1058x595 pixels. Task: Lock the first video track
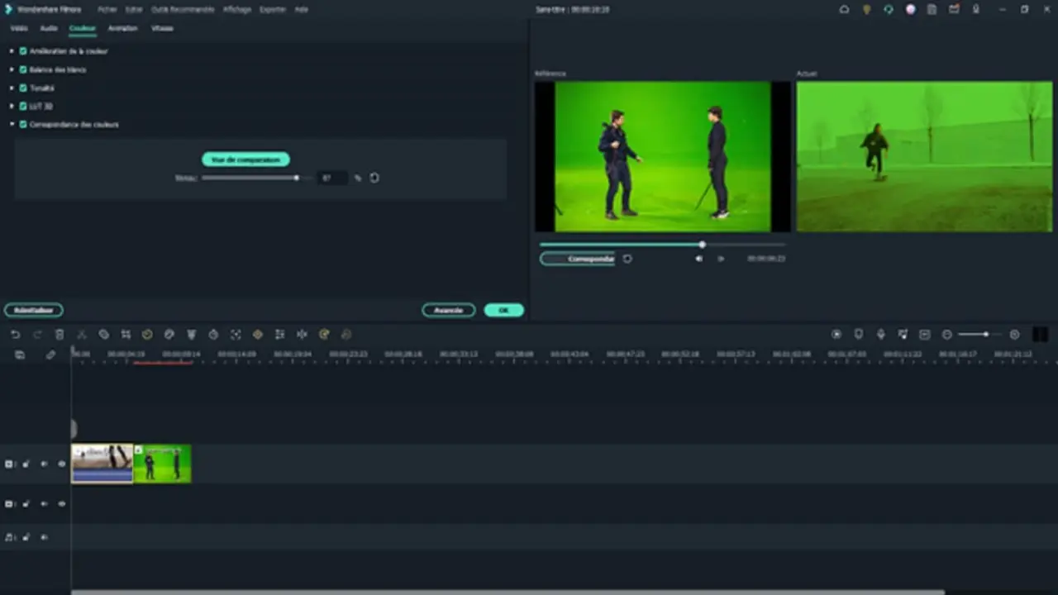point(26,464)
